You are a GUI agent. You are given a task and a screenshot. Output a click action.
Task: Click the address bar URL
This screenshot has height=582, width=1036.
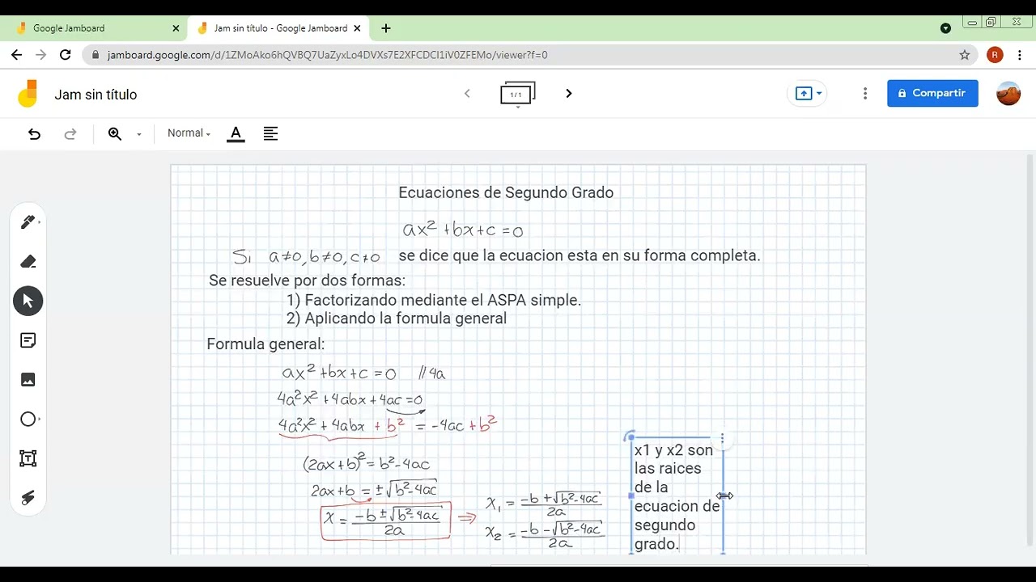click(x=328, y=55)
